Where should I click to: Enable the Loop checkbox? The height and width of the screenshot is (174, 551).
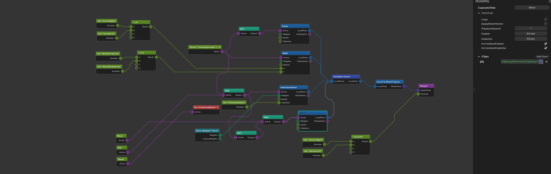pyautogui.click(x=545, y=20)
